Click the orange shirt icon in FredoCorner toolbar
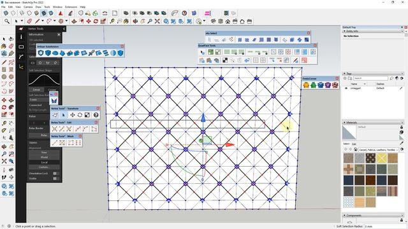Screen dimensions: 408x229 pos(306,85)
